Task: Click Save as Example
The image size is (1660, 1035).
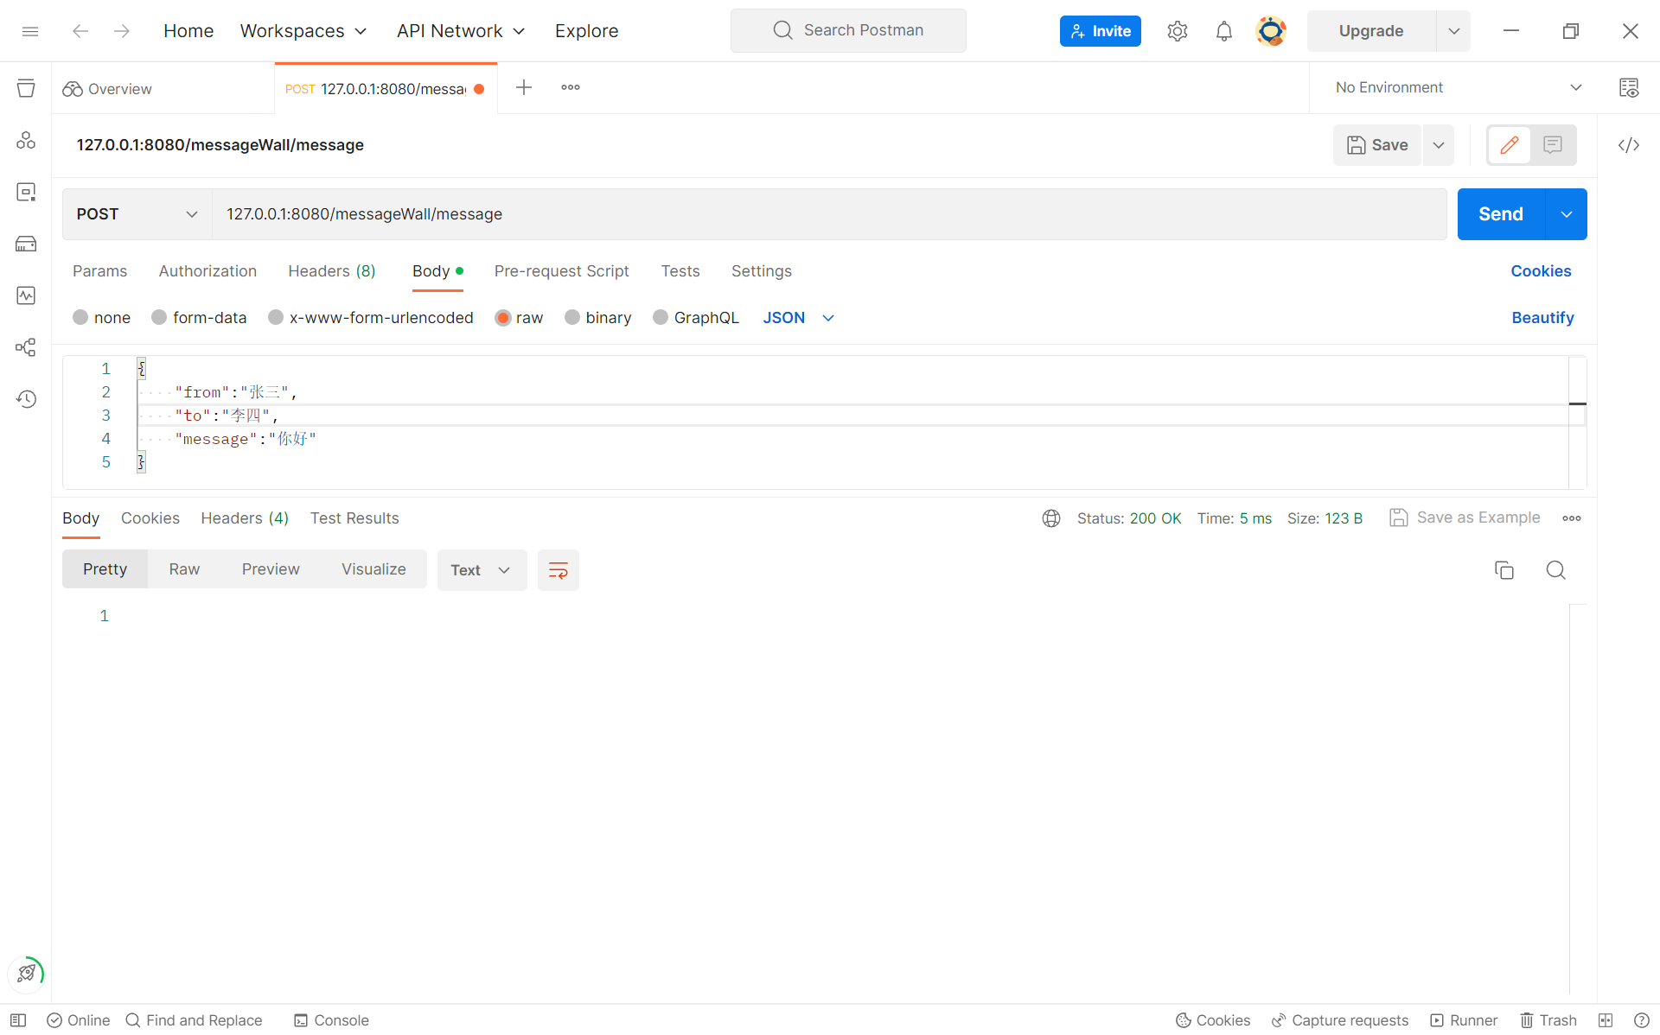Action: pos(1465,517)
